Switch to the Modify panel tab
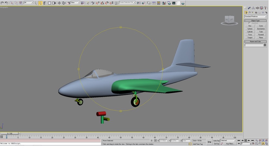Image resolution: width=270 pixels, height=151 pixels. (249, 8)
